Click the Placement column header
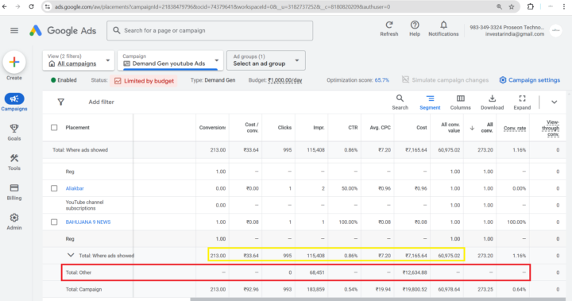This screenshot has height=301, width=572. 77,127
